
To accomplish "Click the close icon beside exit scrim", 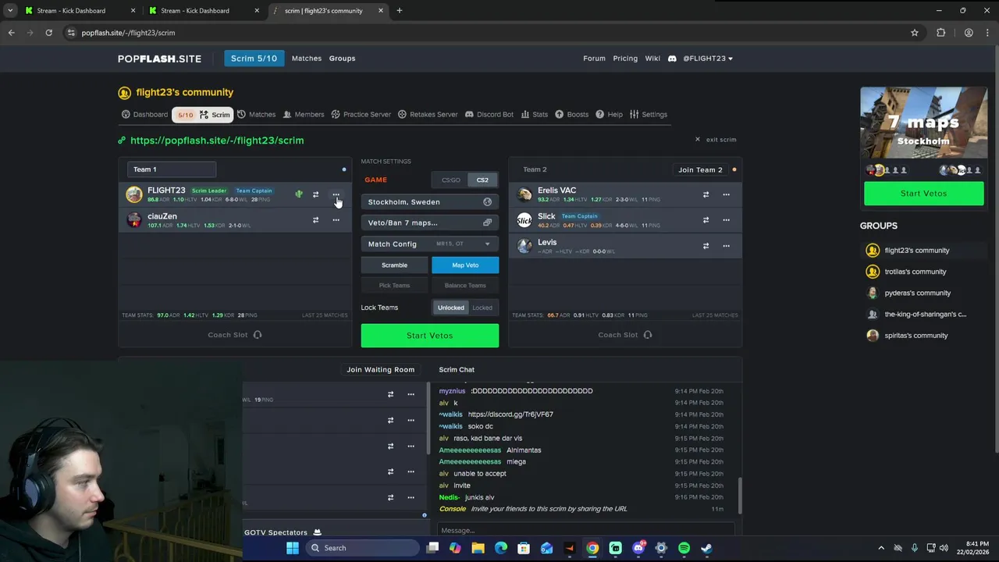I will click(x=698, y=140).
